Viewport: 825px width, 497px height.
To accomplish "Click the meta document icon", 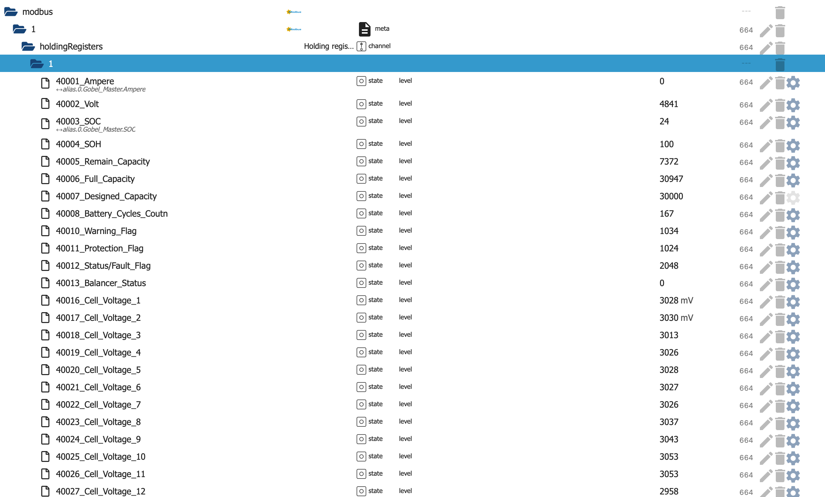I will coord(364,29).
